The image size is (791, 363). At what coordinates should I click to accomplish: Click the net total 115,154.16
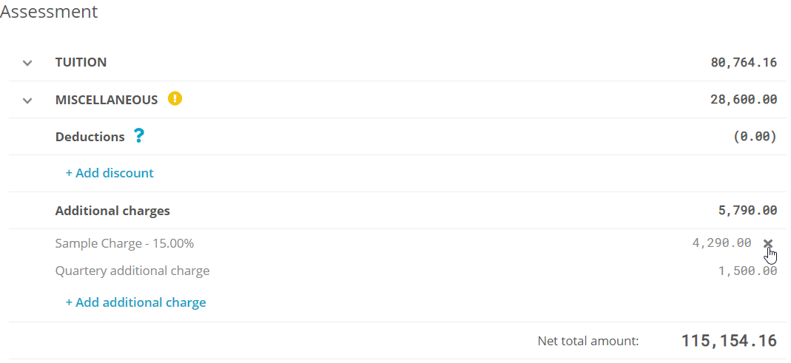pos(729,341)
